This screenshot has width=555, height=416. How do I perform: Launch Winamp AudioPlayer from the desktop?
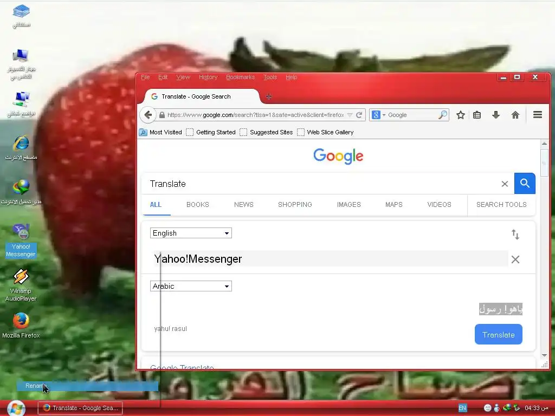click(x=21, y=285)
